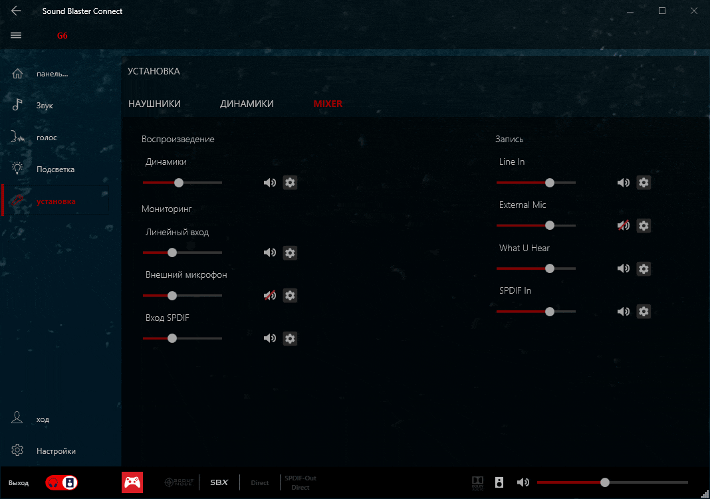710x499 pixels.
Task: Go to the голос voice section
Action: point(47,138)
